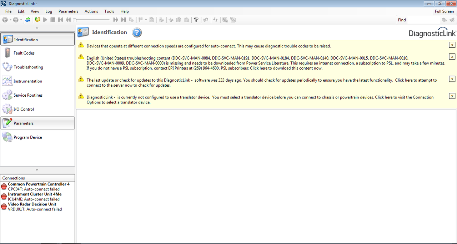Click the Filter funnel icon

pos(196,20)
